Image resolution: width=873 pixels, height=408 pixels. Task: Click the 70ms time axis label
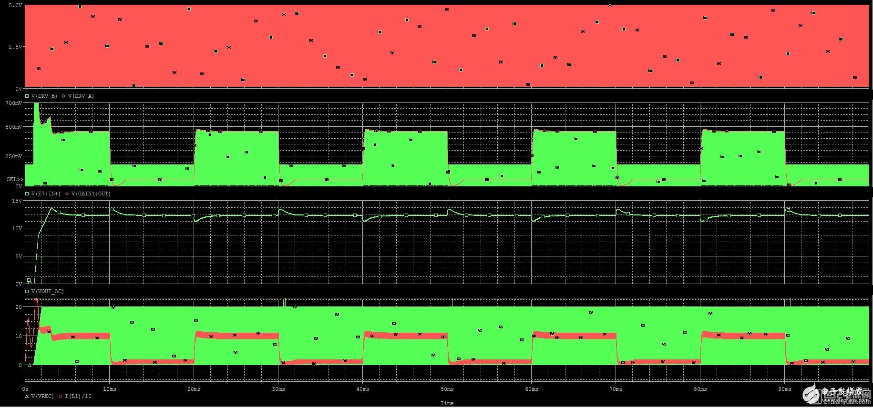coord(616,389)
